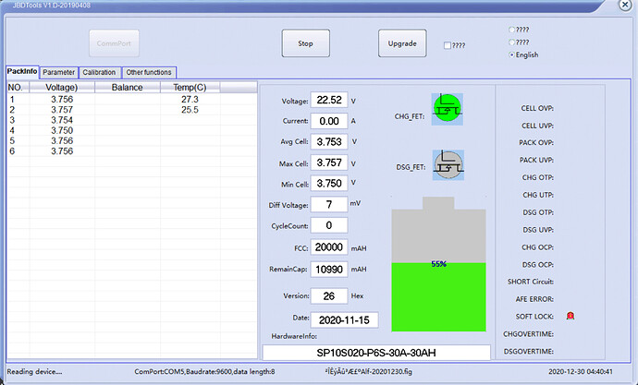This screenshot has height=385, width=638.
Task: Select cell 1 voltage value 3.756
Action: click(x=62, y=100)
